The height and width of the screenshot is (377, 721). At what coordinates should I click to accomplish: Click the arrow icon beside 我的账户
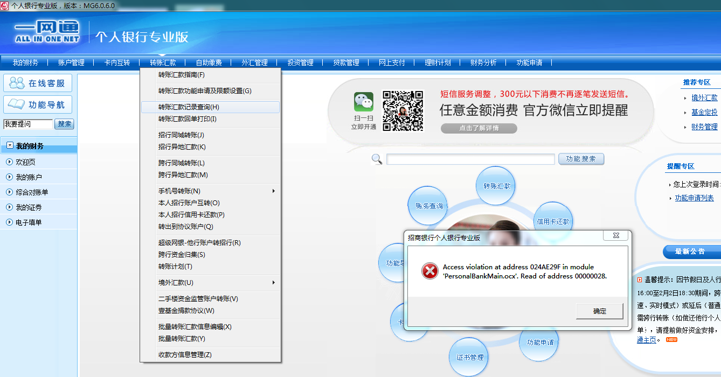click(9, 177)
